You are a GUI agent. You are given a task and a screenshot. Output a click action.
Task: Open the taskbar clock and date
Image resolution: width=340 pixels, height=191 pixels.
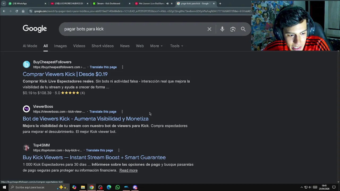[324, 187]
